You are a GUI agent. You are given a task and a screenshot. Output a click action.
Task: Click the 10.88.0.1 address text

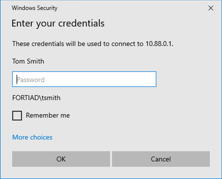pyautogui.click(x=159, y=44)
